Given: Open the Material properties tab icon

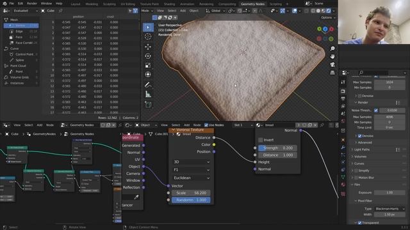Looking at the screenshot, I should point(343,185).
